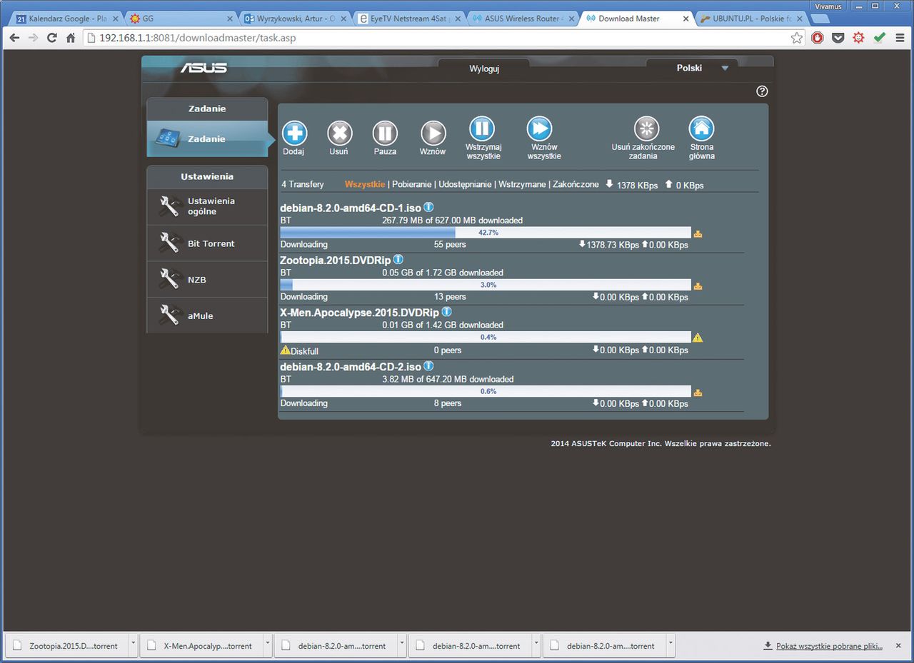This screenshot has height=663, width=914.
Task: Click Wznów wszystkie (resume all) icon
Action: [x=540, y=128]
